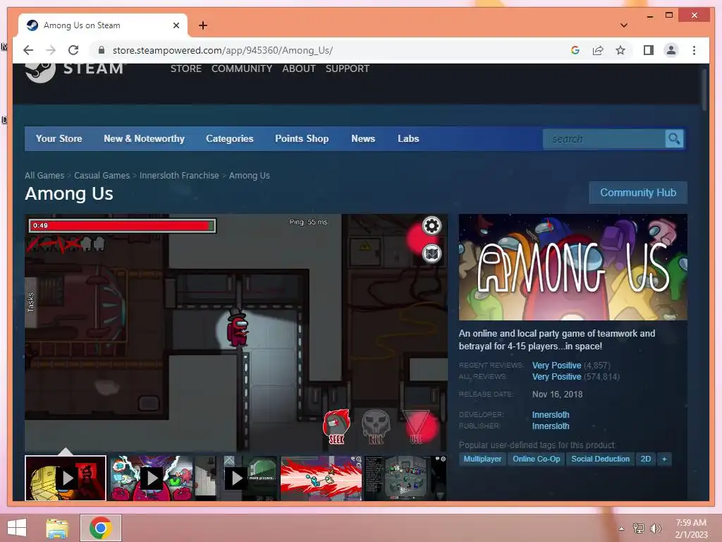Select the Multiplayer tag

click(x=482, y=459)
